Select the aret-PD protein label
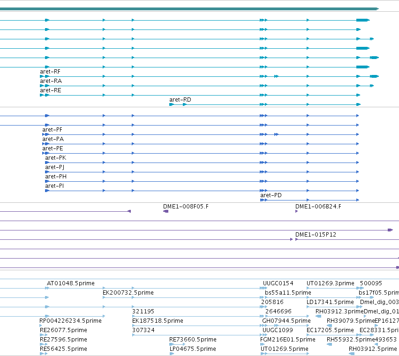 click(271, 195)
